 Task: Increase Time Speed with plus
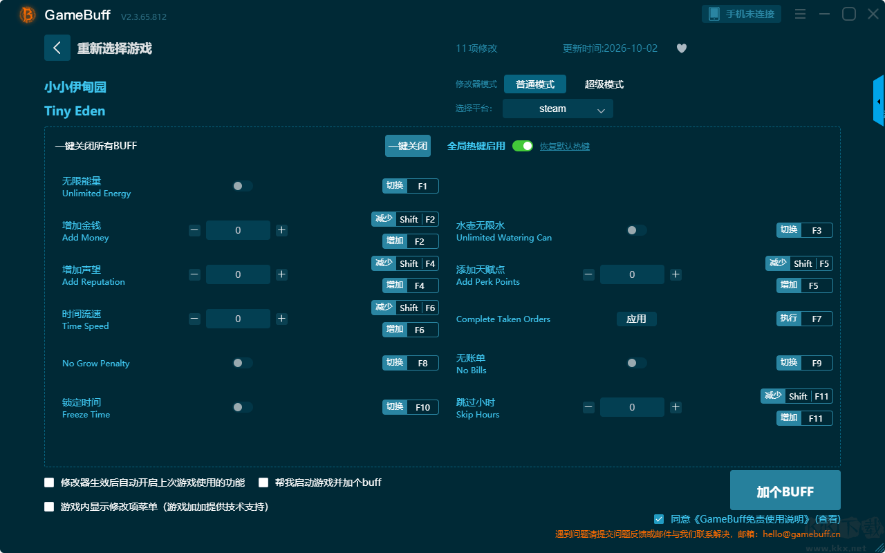click(x=281, y=319)
